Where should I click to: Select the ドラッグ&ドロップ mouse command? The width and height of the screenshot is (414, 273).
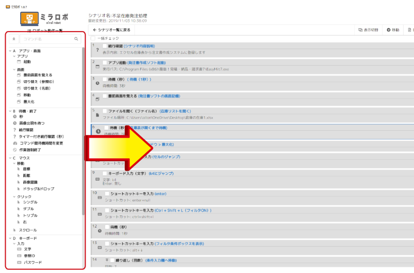point(19,189)
